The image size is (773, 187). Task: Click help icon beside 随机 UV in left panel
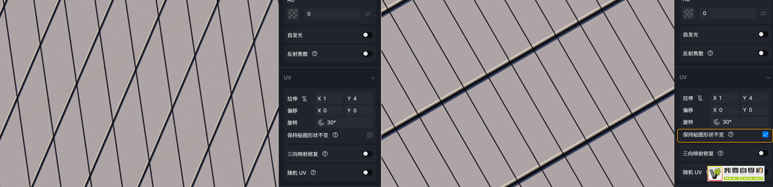pyautogui.click(x=313, y=172)
